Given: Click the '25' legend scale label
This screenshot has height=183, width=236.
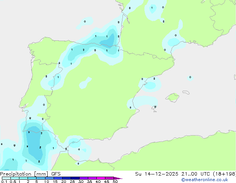Looking at the screenshot, I should point(72,182).
